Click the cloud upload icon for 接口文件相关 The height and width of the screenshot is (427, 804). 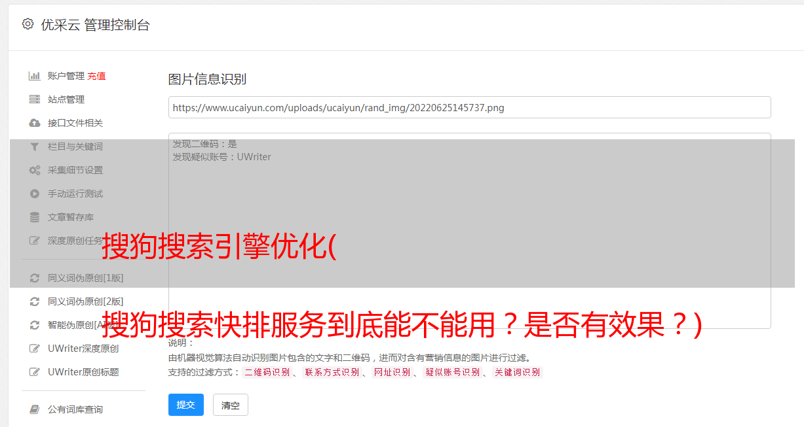coord(35,123)
